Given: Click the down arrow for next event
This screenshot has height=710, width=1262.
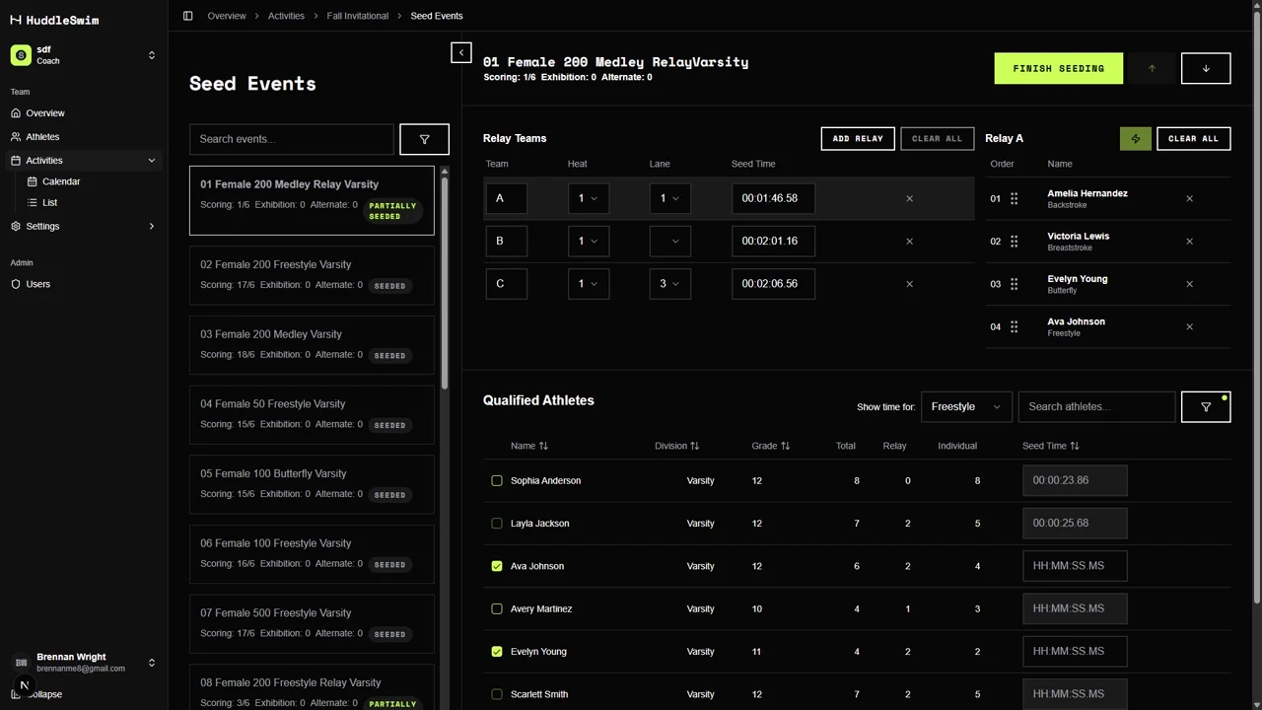Looking at the screenshot, I should [x=1205, y=68].
